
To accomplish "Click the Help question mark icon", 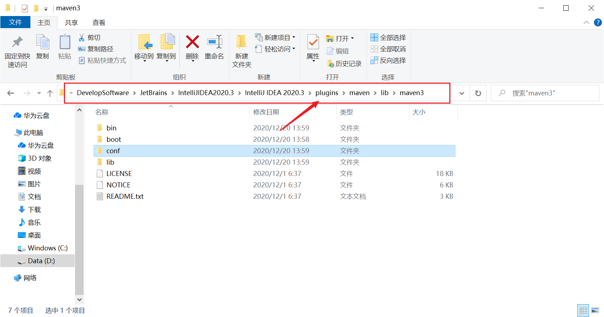I will coord(598,22).
